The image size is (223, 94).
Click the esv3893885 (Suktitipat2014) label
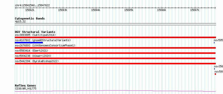point(35,35)
